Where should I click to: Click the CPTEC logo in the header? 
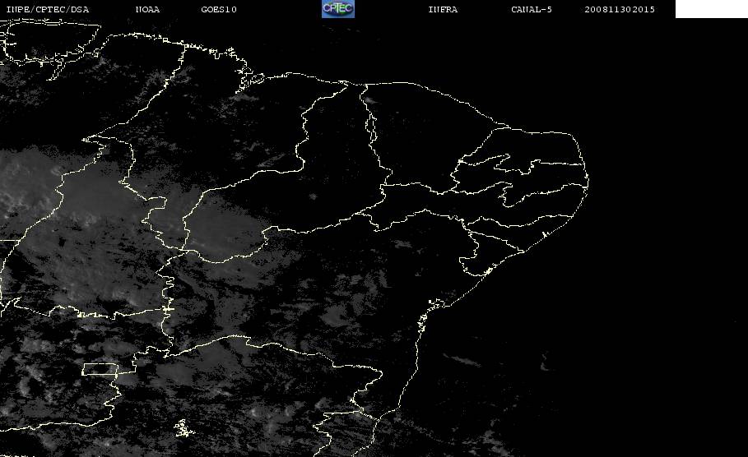coord(338,8)
